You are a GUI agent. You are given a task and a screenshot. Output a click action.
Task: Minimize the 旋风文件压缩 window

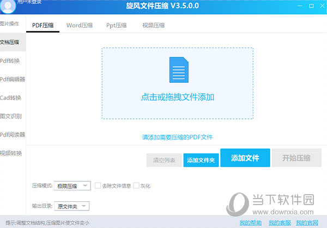300,6
